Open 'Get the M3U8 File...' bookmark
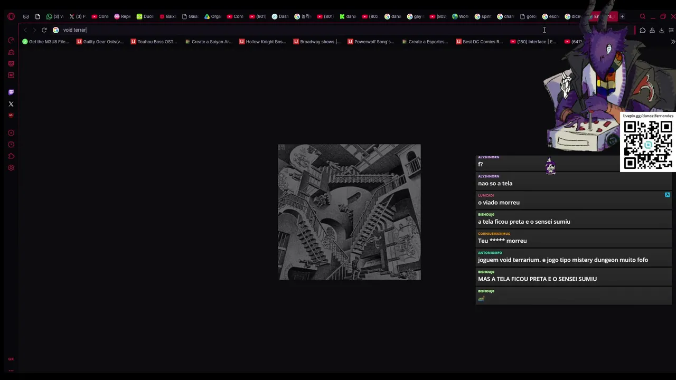This screenshot has height=380, width=676. pyautogui.click(x=45, y=42)
